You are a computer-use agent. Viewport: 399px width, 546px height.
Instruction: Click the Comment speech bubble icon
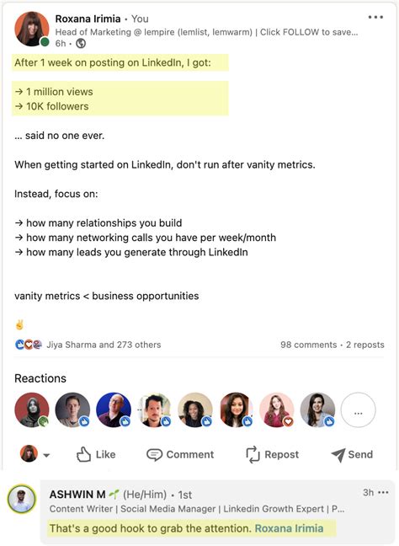154,455
